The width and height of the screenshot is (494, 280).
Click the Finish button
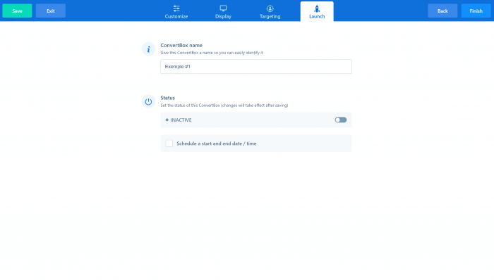tap(476, 11)
